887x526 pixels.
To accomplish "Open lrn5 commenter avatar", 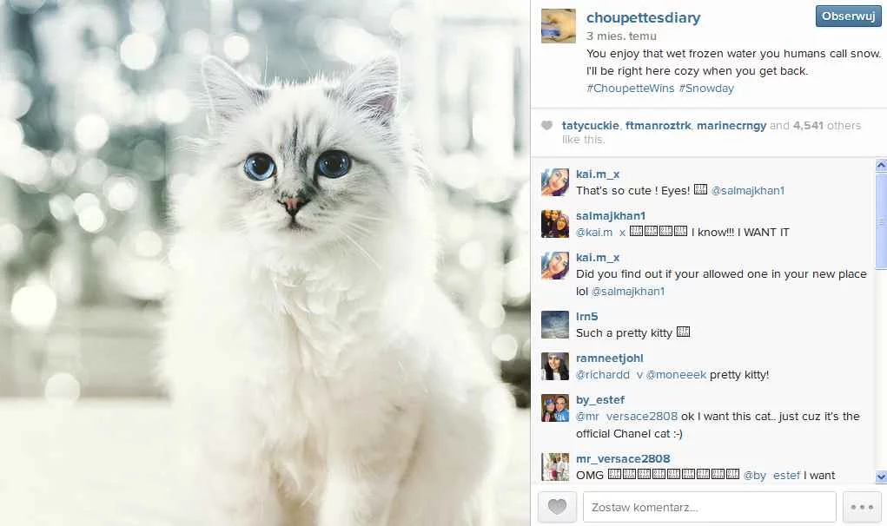I will tap(555, 325).
